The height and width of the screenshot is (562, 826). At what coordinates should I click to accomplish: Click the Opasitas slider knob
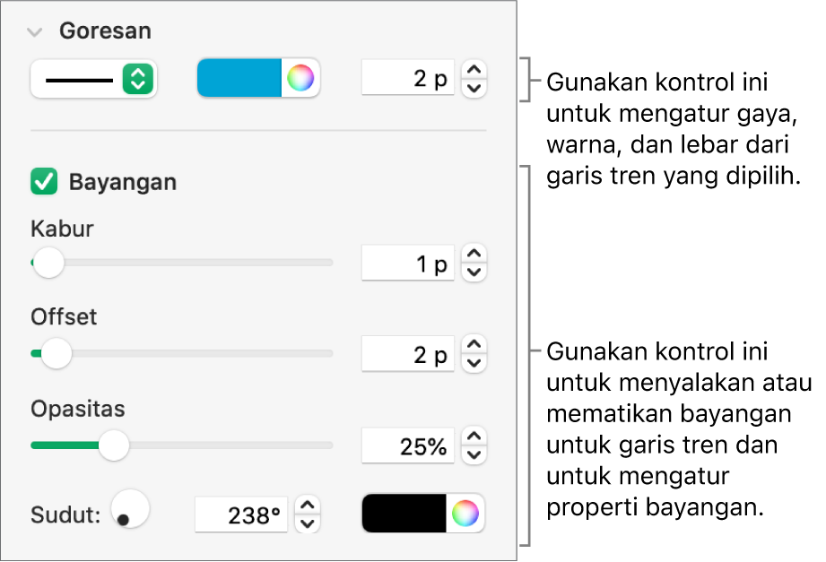click(x=113, y=445)
